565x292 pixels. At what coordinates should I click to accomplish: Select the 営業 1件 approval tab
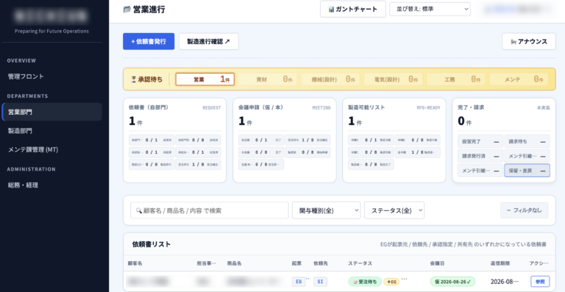click(205, 79)
